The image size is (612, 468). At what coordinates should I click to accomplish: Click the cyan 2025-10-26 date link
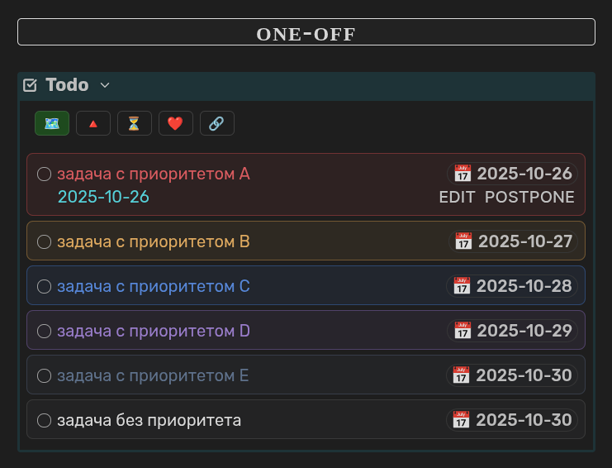(x=103, y=198)
